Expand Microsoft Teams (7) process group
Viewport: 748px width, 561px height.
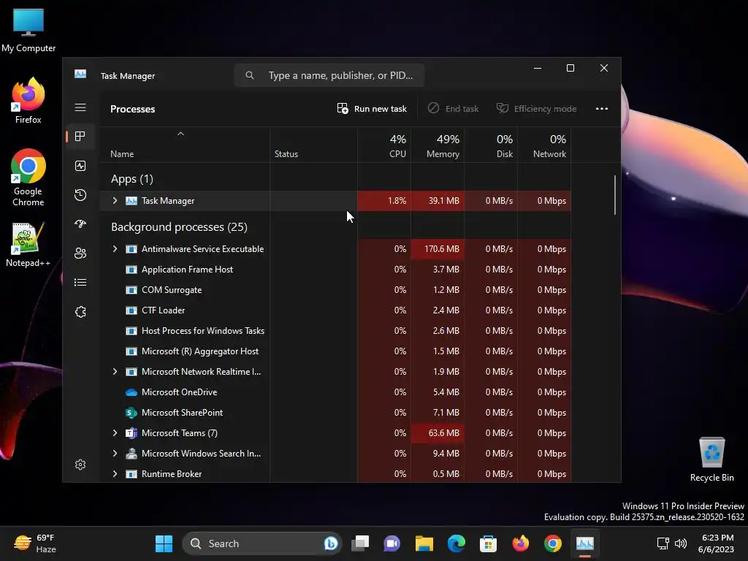tap(115, 433)
